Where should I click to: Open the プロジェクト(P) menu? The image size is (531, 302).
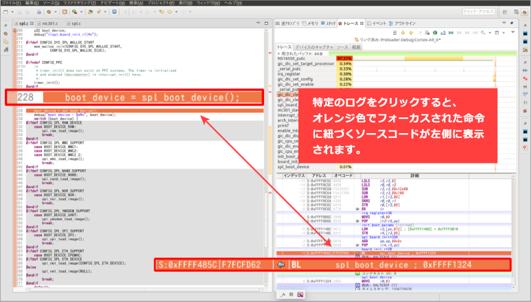point(161,3)
